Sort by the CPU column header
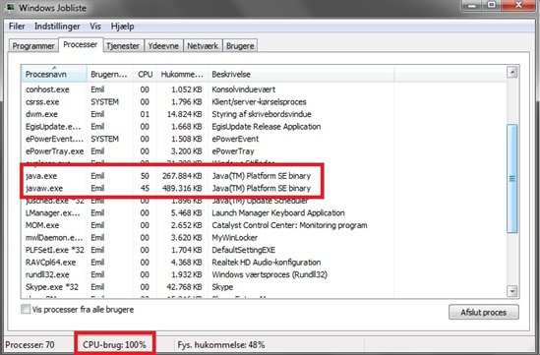 (x=145, y=74)
